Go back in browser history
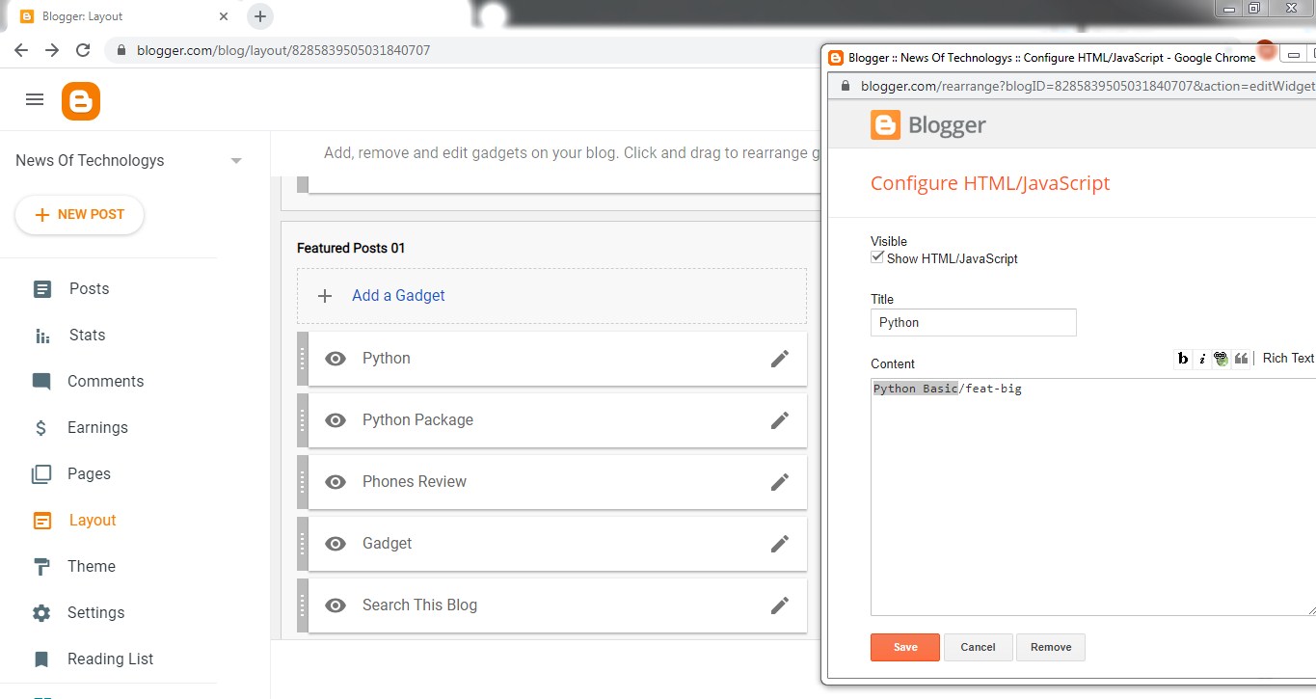This screenshot has width=1316, height=699. 21,50
